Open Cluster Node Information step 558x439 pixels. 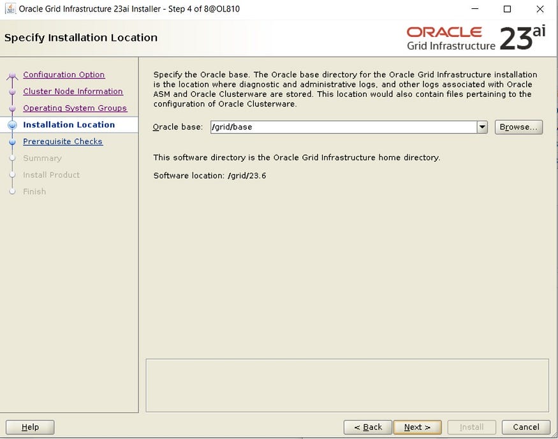tap(73, 91)
